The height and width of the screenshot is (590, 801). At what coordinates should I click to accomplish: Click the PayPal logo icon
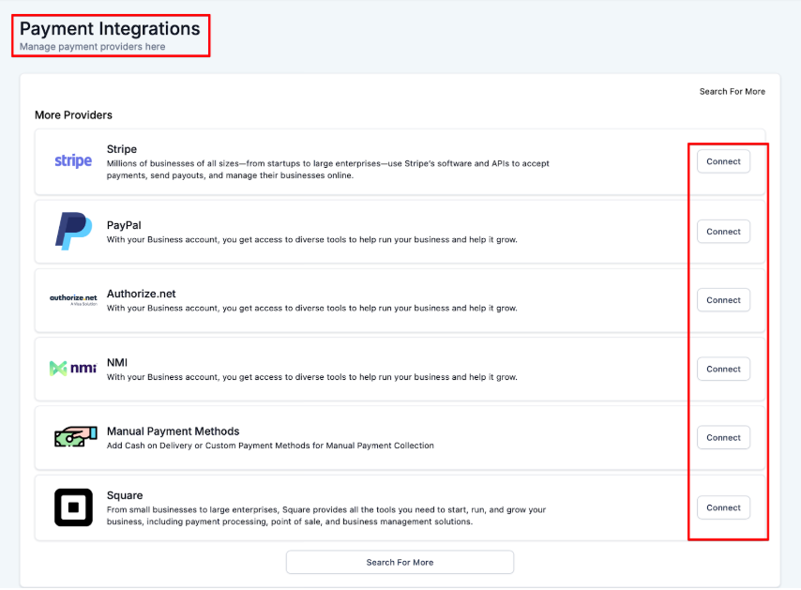(73, 231)
